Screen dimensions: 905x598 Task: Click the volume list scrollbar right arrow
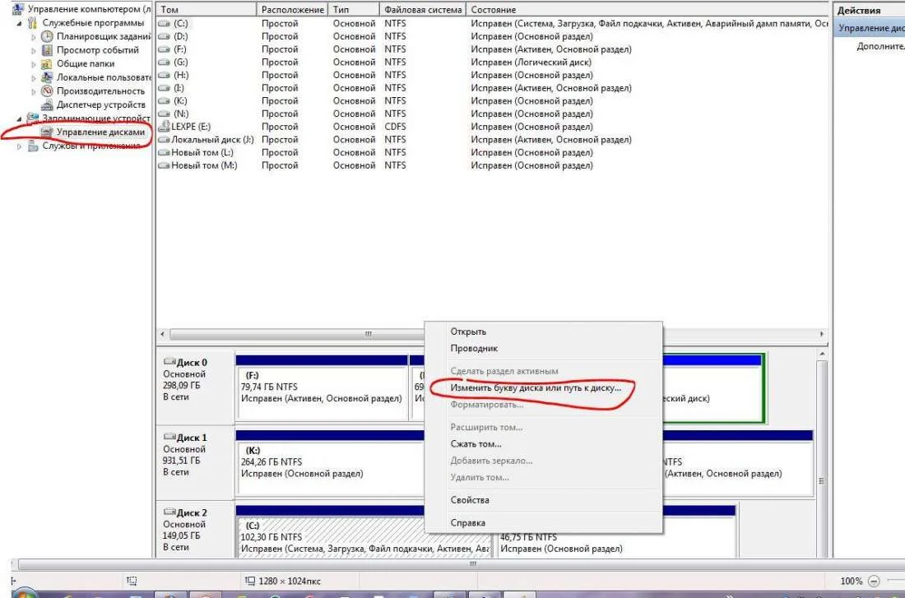(821, 334)
